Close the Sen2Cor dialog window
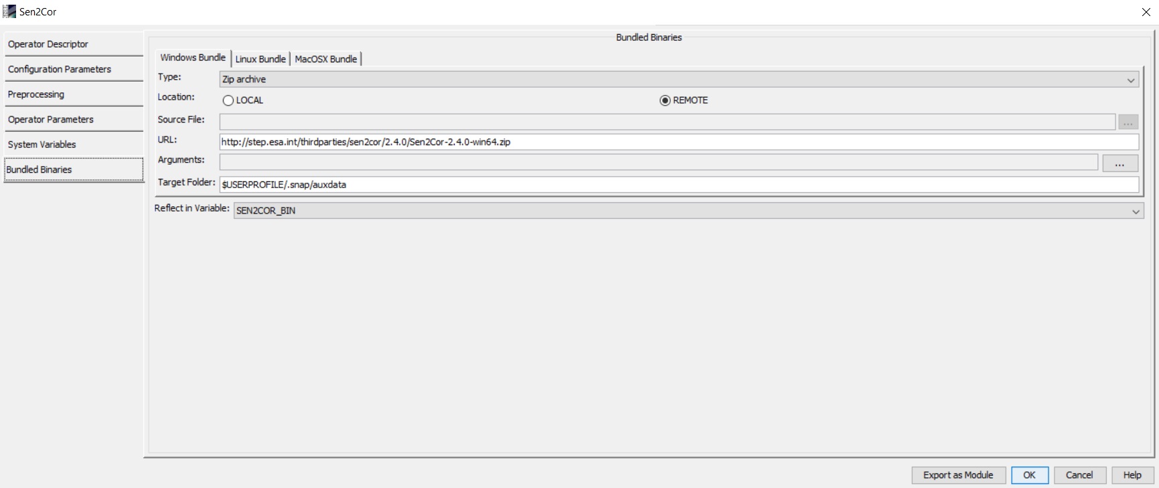The image size is (1159, 488). (x=1146, y=12)
